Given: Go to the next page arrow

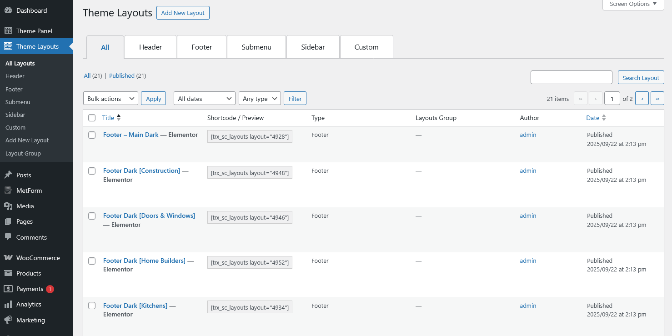Looking at the screenshot, I should tap(642, 99).
